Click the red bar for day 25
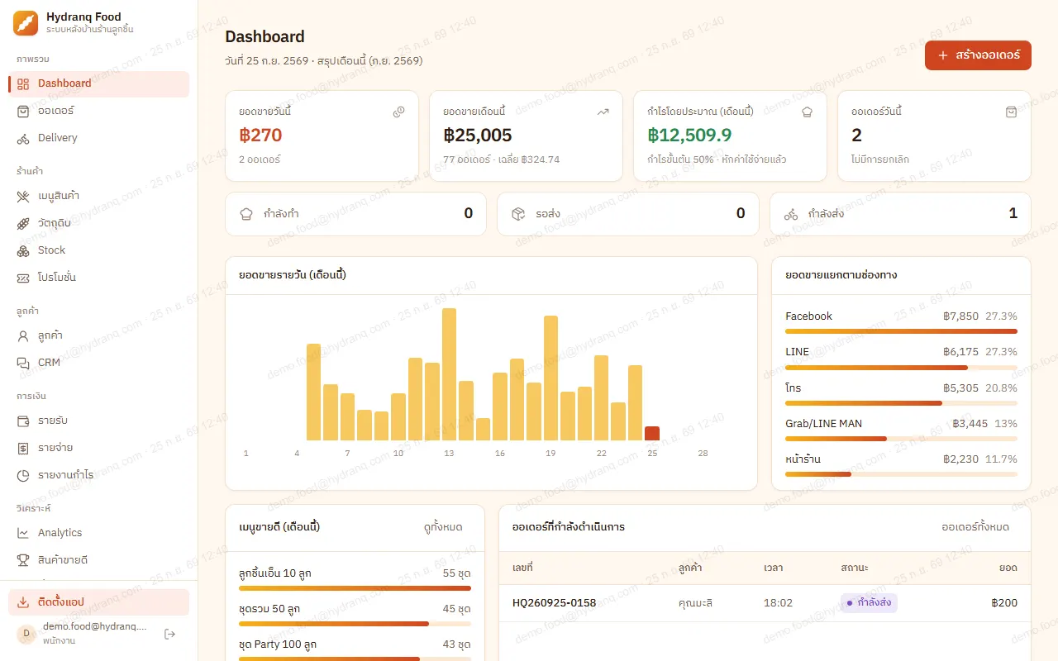 click(652, 433)
